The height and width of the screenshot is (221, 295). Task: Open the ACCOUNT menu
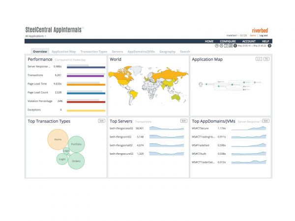[x=249, y=41]
